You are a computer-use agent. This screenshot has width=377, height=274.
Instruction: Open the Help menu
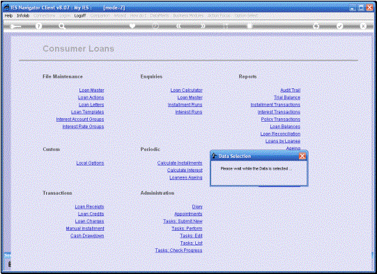pos(8,15)
